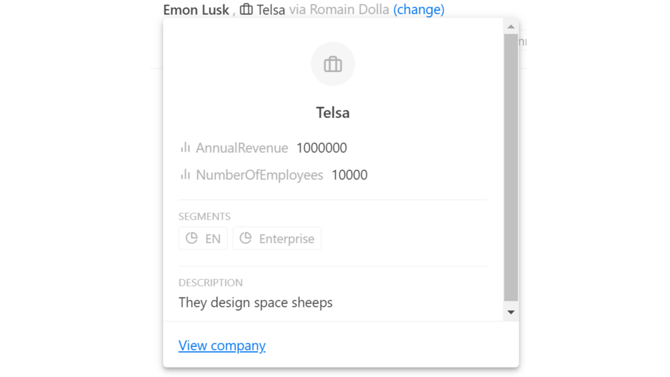Click the vertical scrollbar thumb

pyautogui.click(x=511, y=166)
